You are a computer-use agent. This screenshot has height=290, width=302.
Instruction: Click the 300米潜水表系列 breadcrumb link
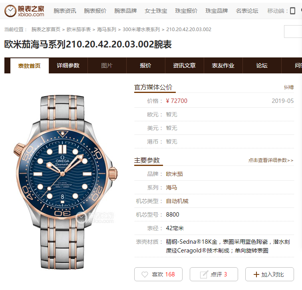141,30
